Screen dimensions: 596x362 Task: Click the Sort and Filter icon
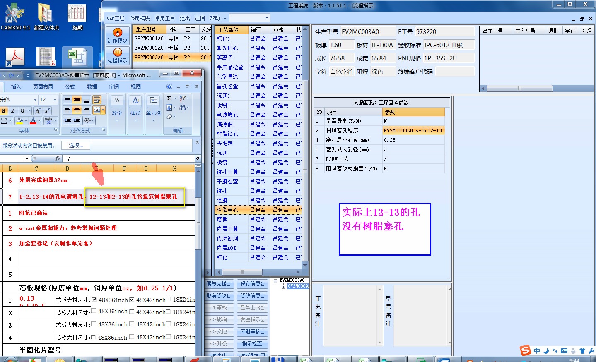[182, 98]
